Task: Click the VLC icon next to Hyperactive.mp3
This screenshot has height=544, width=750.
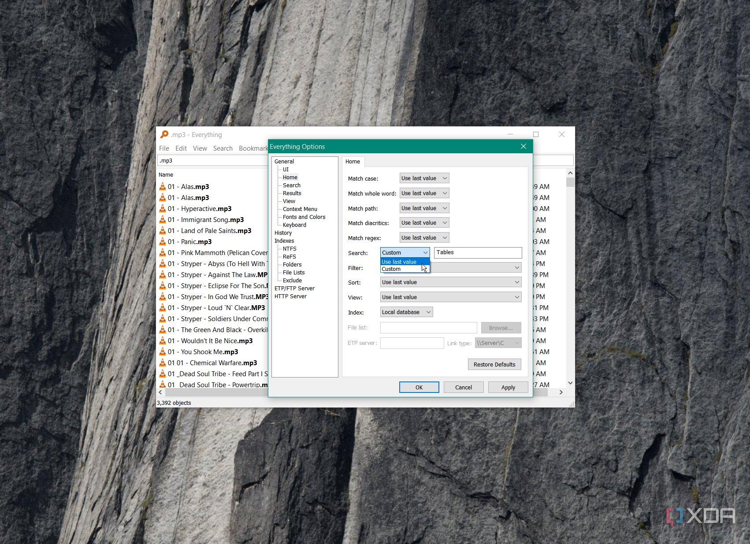Action: 163,208
